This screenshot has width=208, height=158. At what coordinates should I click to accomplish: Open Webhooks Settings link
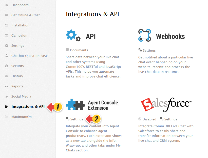click(x=149, y=51)
